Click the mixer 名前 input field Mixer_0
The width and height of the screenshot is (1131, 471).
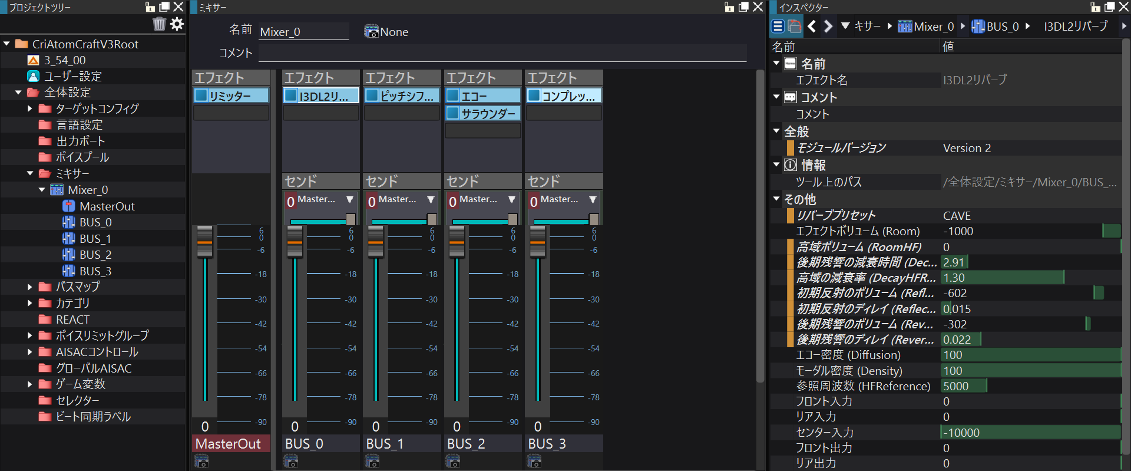click(304, 32)
